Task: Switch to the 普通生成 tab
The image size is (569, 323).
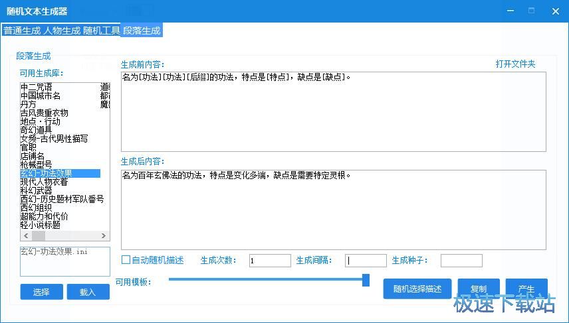Action: tap(22, 31)
